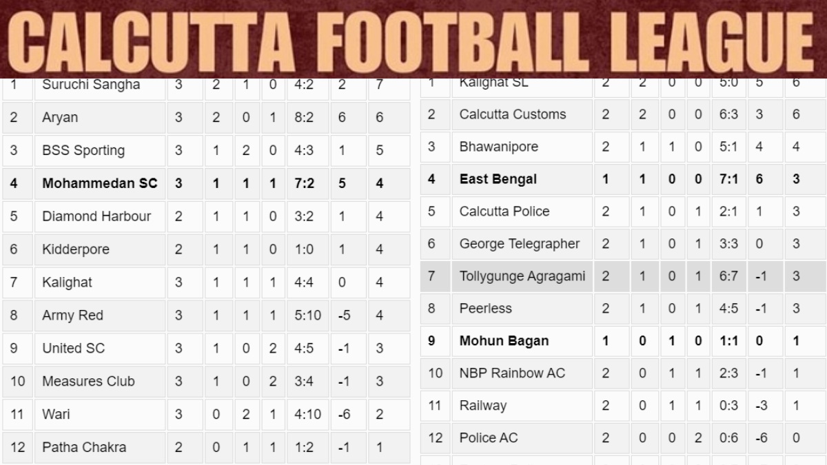This screenshot has width=827, height=465.
Task: Open the George Telegrapher team link
Action: (520, 244)
